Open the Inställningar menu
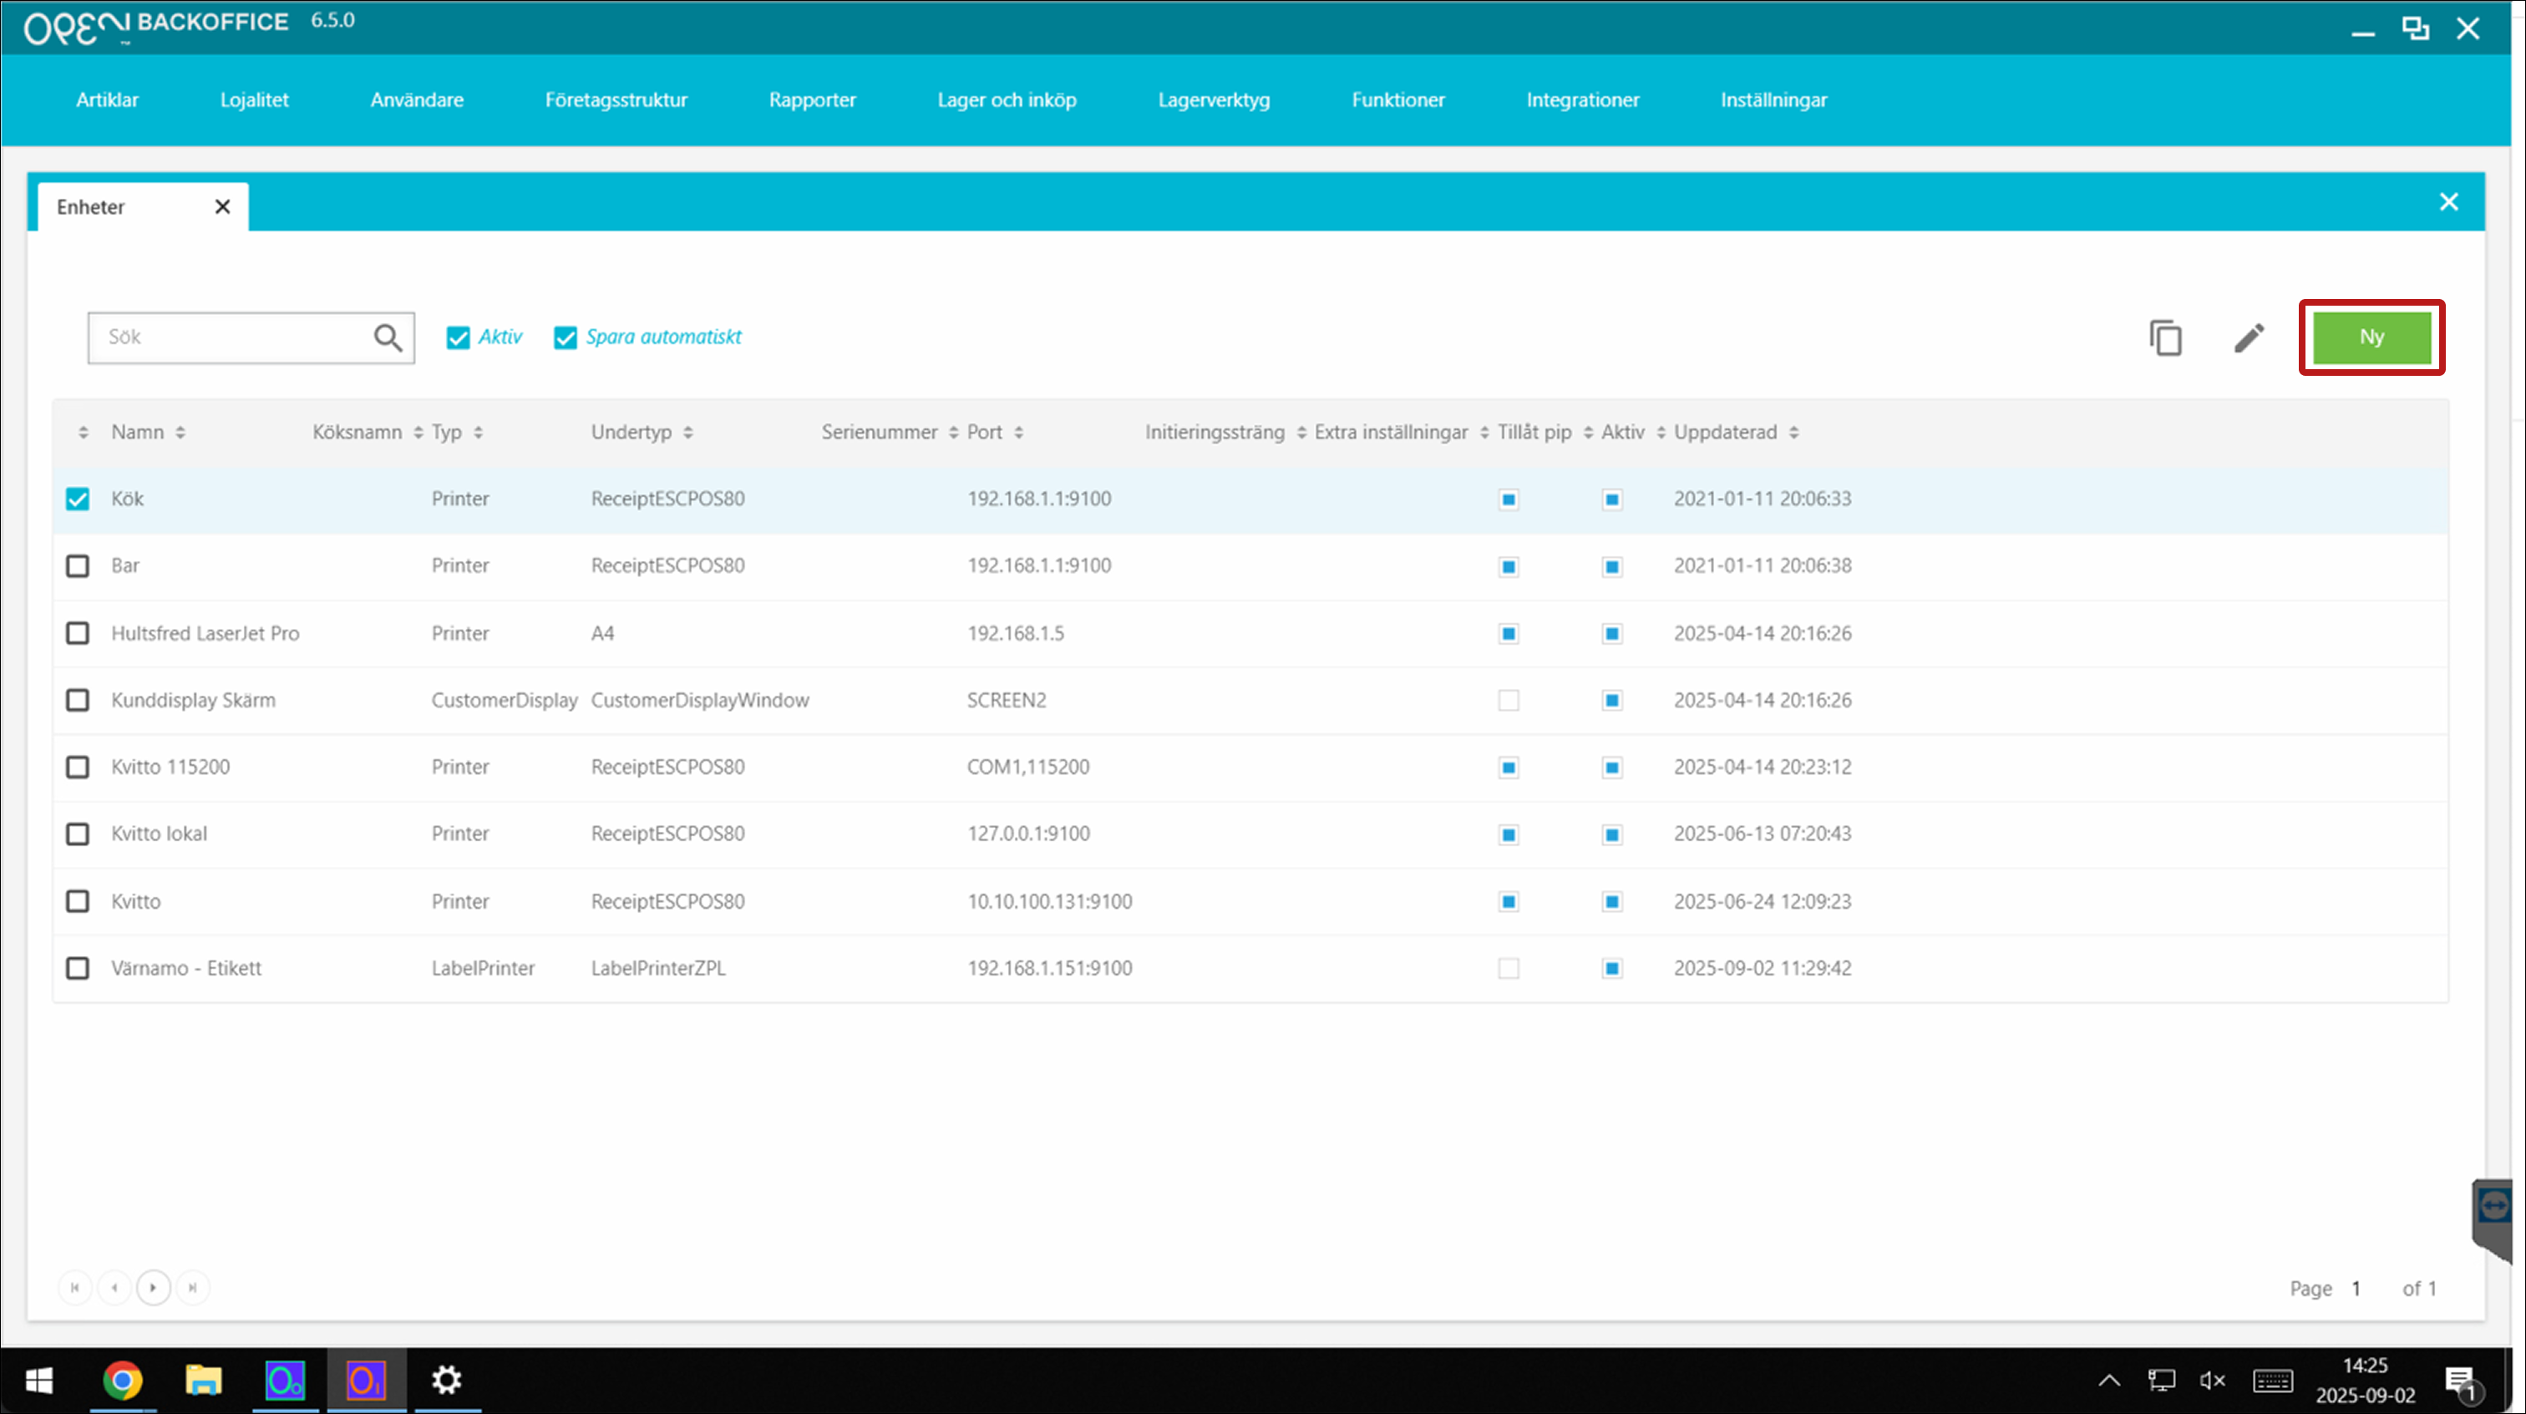Viewport: 2526px width, 1414px height. pyautogui.click(x=1773, y=100)
